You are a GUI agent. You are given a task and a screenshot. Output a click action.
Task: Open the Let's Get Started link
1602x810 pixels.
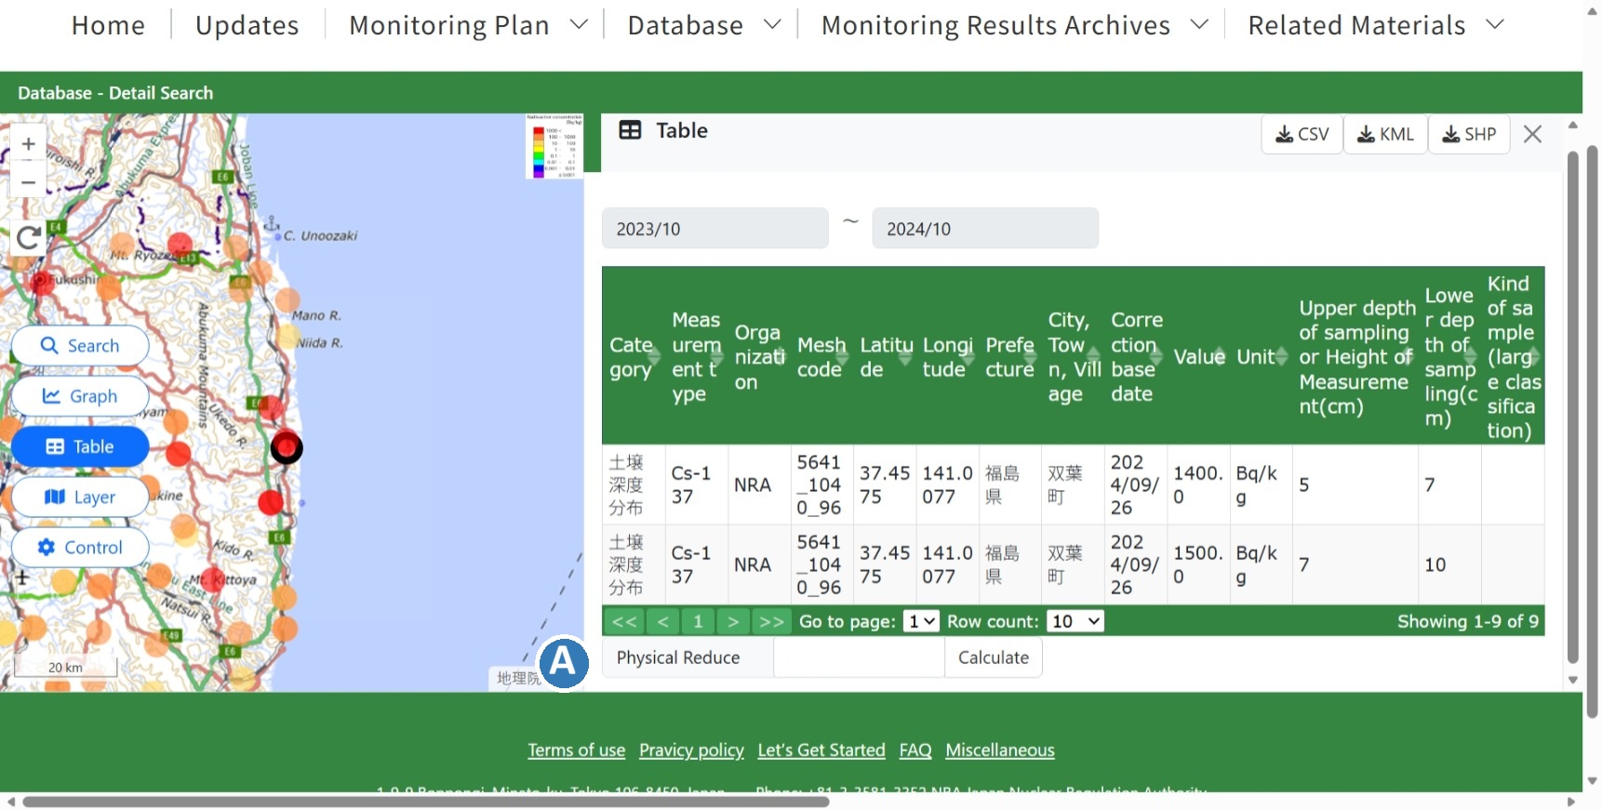[x=821, y=750]
